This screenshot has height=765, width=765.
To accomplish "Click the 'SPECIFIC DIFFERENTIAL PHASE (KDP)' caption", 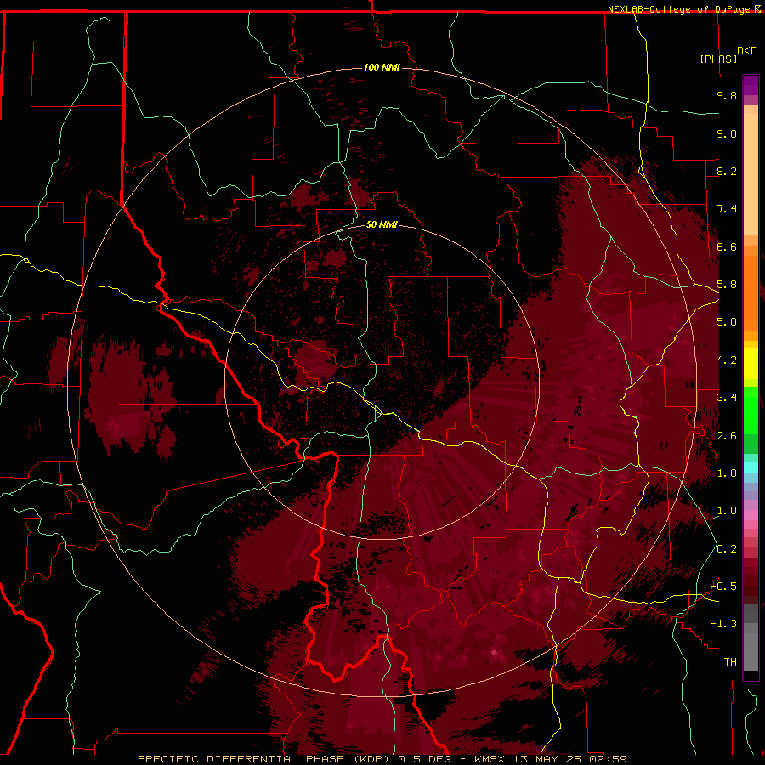I will (x=266, y=759).
